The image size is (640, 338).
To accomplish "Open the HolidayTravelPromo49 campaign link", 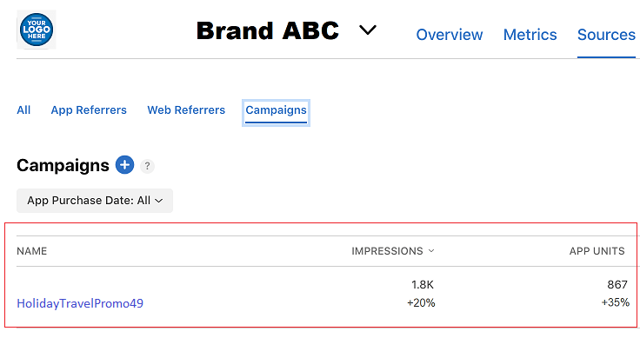I will (x=80, y=303).
